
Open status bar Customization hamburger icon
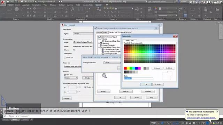point(221,123)
